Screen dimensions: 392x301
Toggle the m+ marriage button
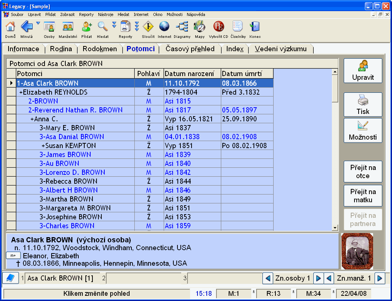13,256
